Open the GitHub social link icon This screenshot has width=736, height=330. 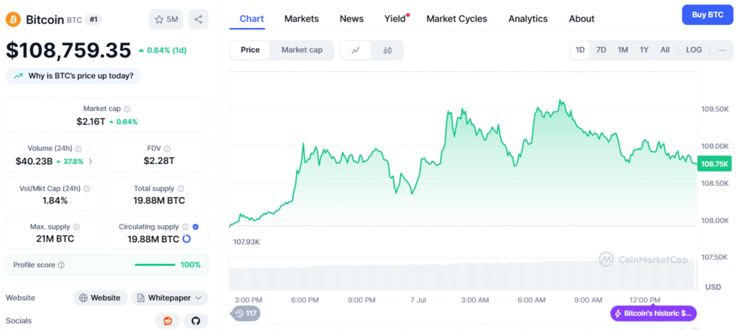point(195,321)
